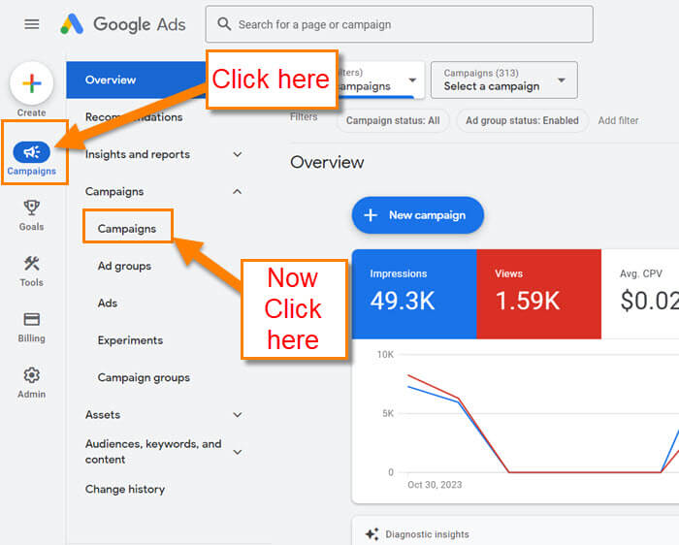Open Campaigns sub-item under Campaigns
The image size is (679, 545).
127,228
